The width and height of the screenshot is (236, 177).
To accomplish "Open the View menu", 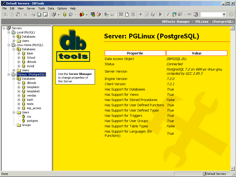I will [x=21, y=8].
